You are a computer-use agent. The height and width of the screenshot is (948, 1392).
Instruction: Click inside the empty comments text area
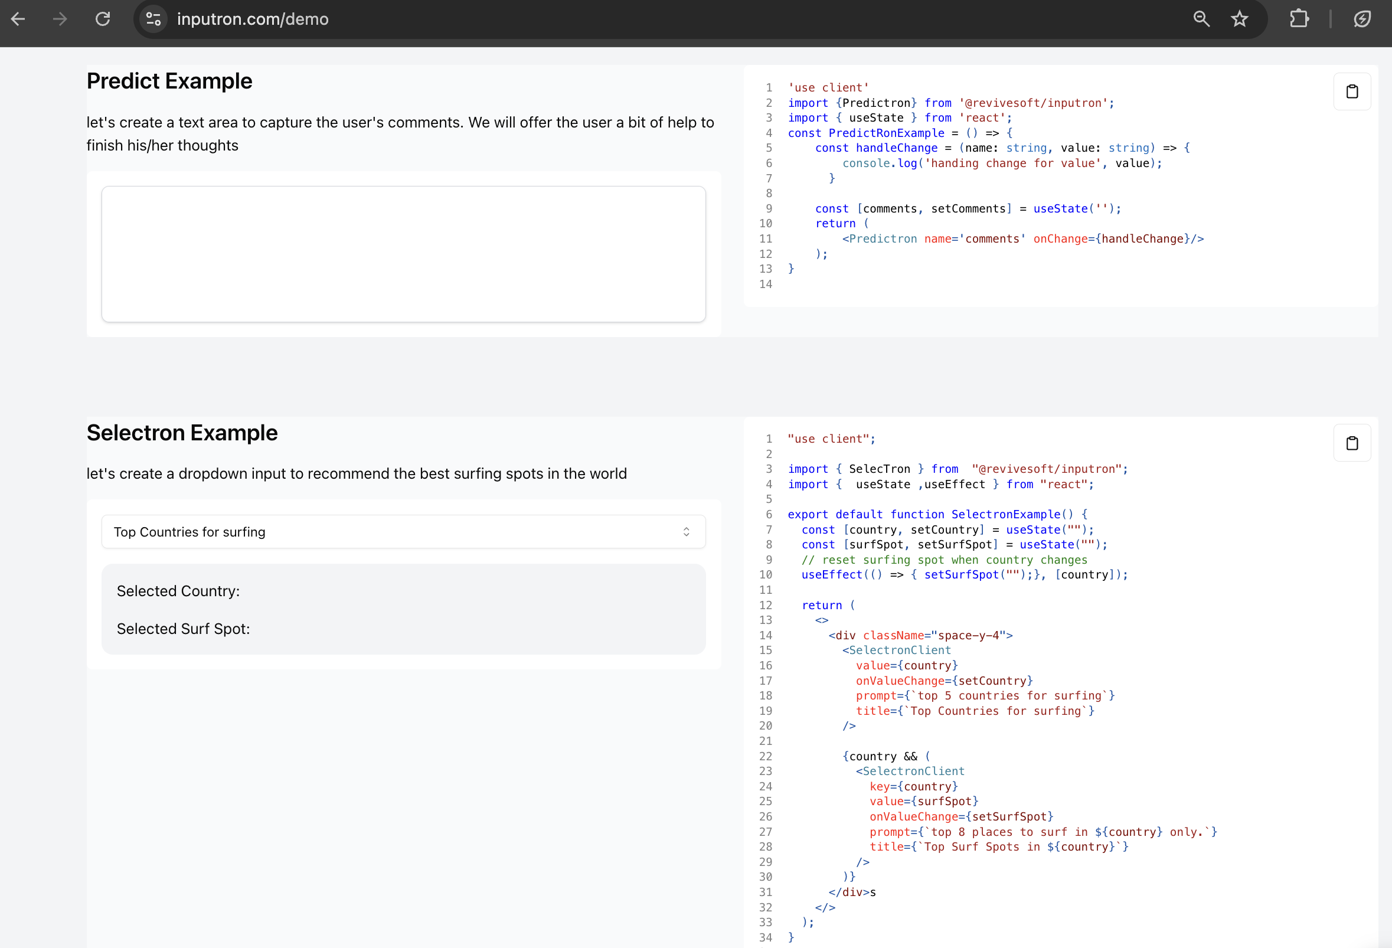403,254
